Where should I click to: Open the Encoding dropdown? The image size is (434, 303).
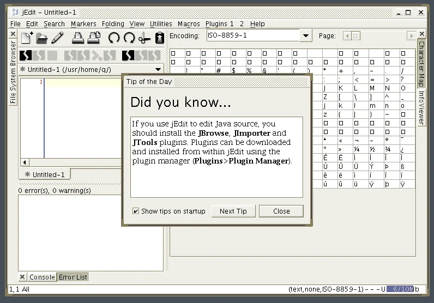click(x=306, y=36)
